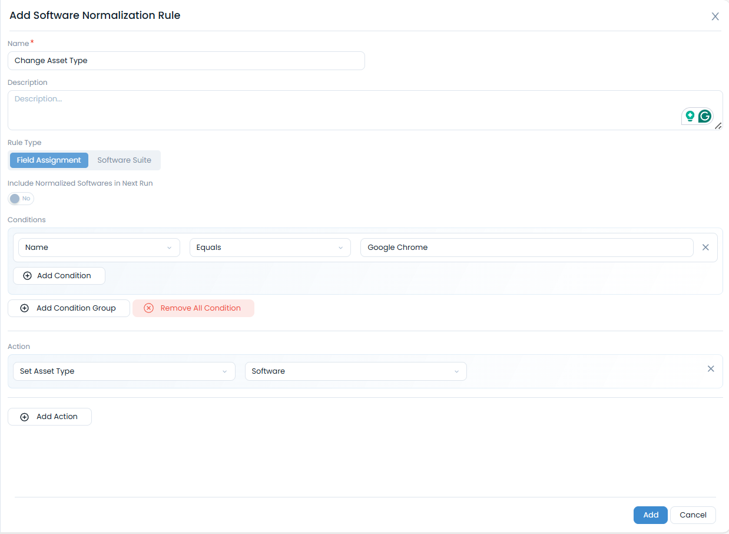
Task: Delete the Set Asset Type action row
Action: tap(711, 369)
